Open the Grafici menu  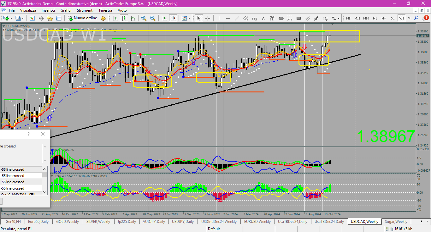point(66,10)
